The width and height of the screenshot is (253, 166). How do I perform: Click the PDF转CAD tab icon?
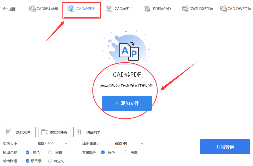147,9
